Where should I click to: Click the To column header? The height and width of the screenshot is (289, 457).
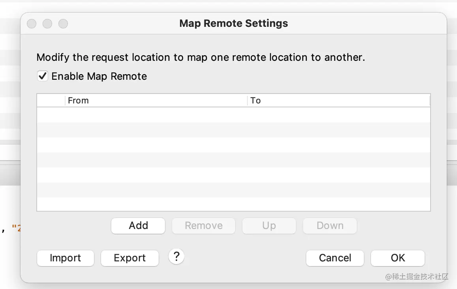[338, 100]
